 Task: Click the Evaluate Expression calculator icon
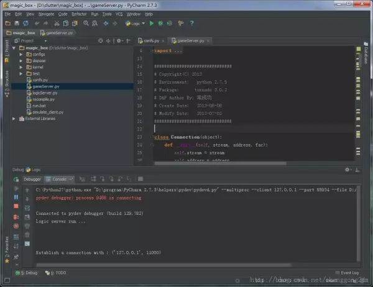[x=140, y=179]
